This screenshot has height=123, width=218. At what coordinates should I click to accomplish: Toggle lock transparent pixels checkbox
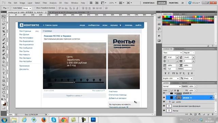[169, 91]
